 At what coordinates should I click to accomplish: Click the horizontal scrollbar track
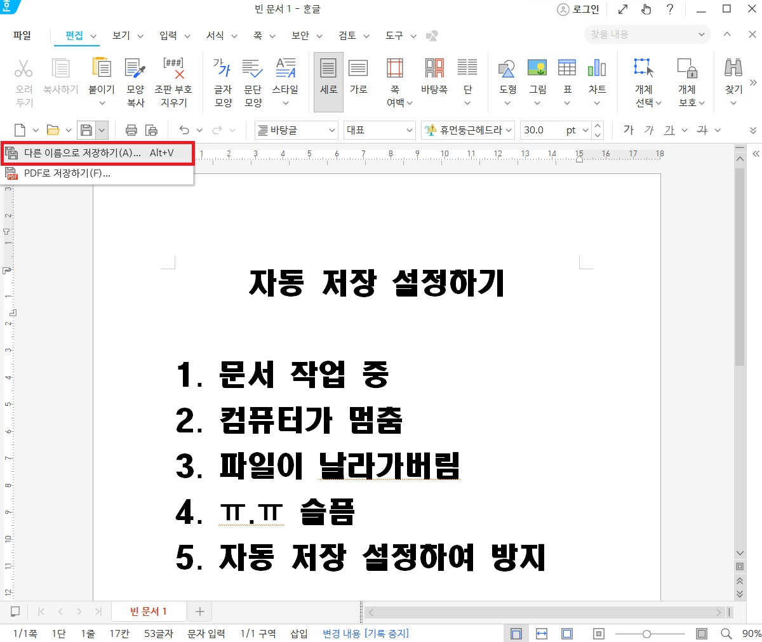pyautogui.click(x=546, y=612)
